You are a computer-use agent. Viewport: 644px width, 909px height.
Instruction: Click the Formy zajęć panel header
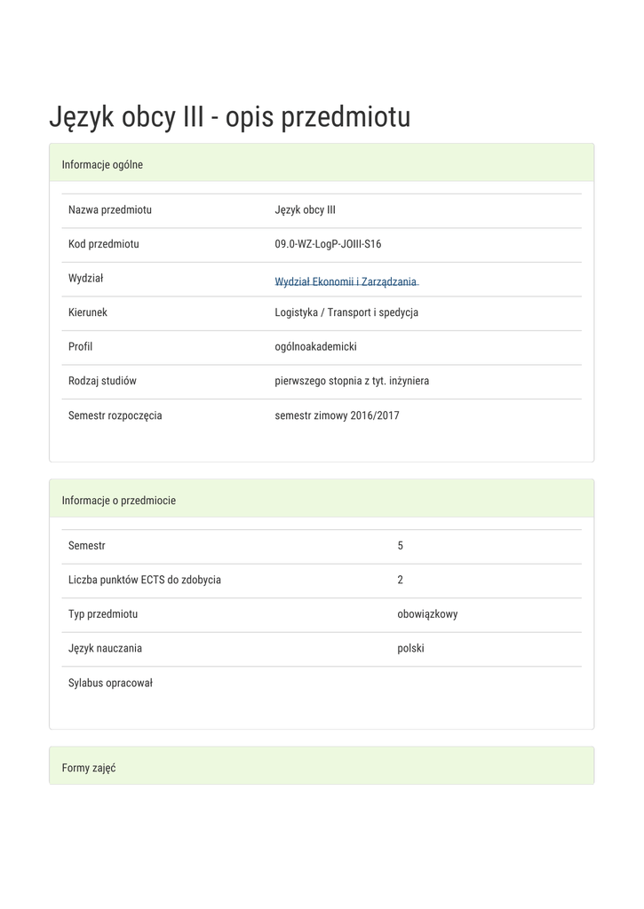pyautogui.click(x=89, y=768)
